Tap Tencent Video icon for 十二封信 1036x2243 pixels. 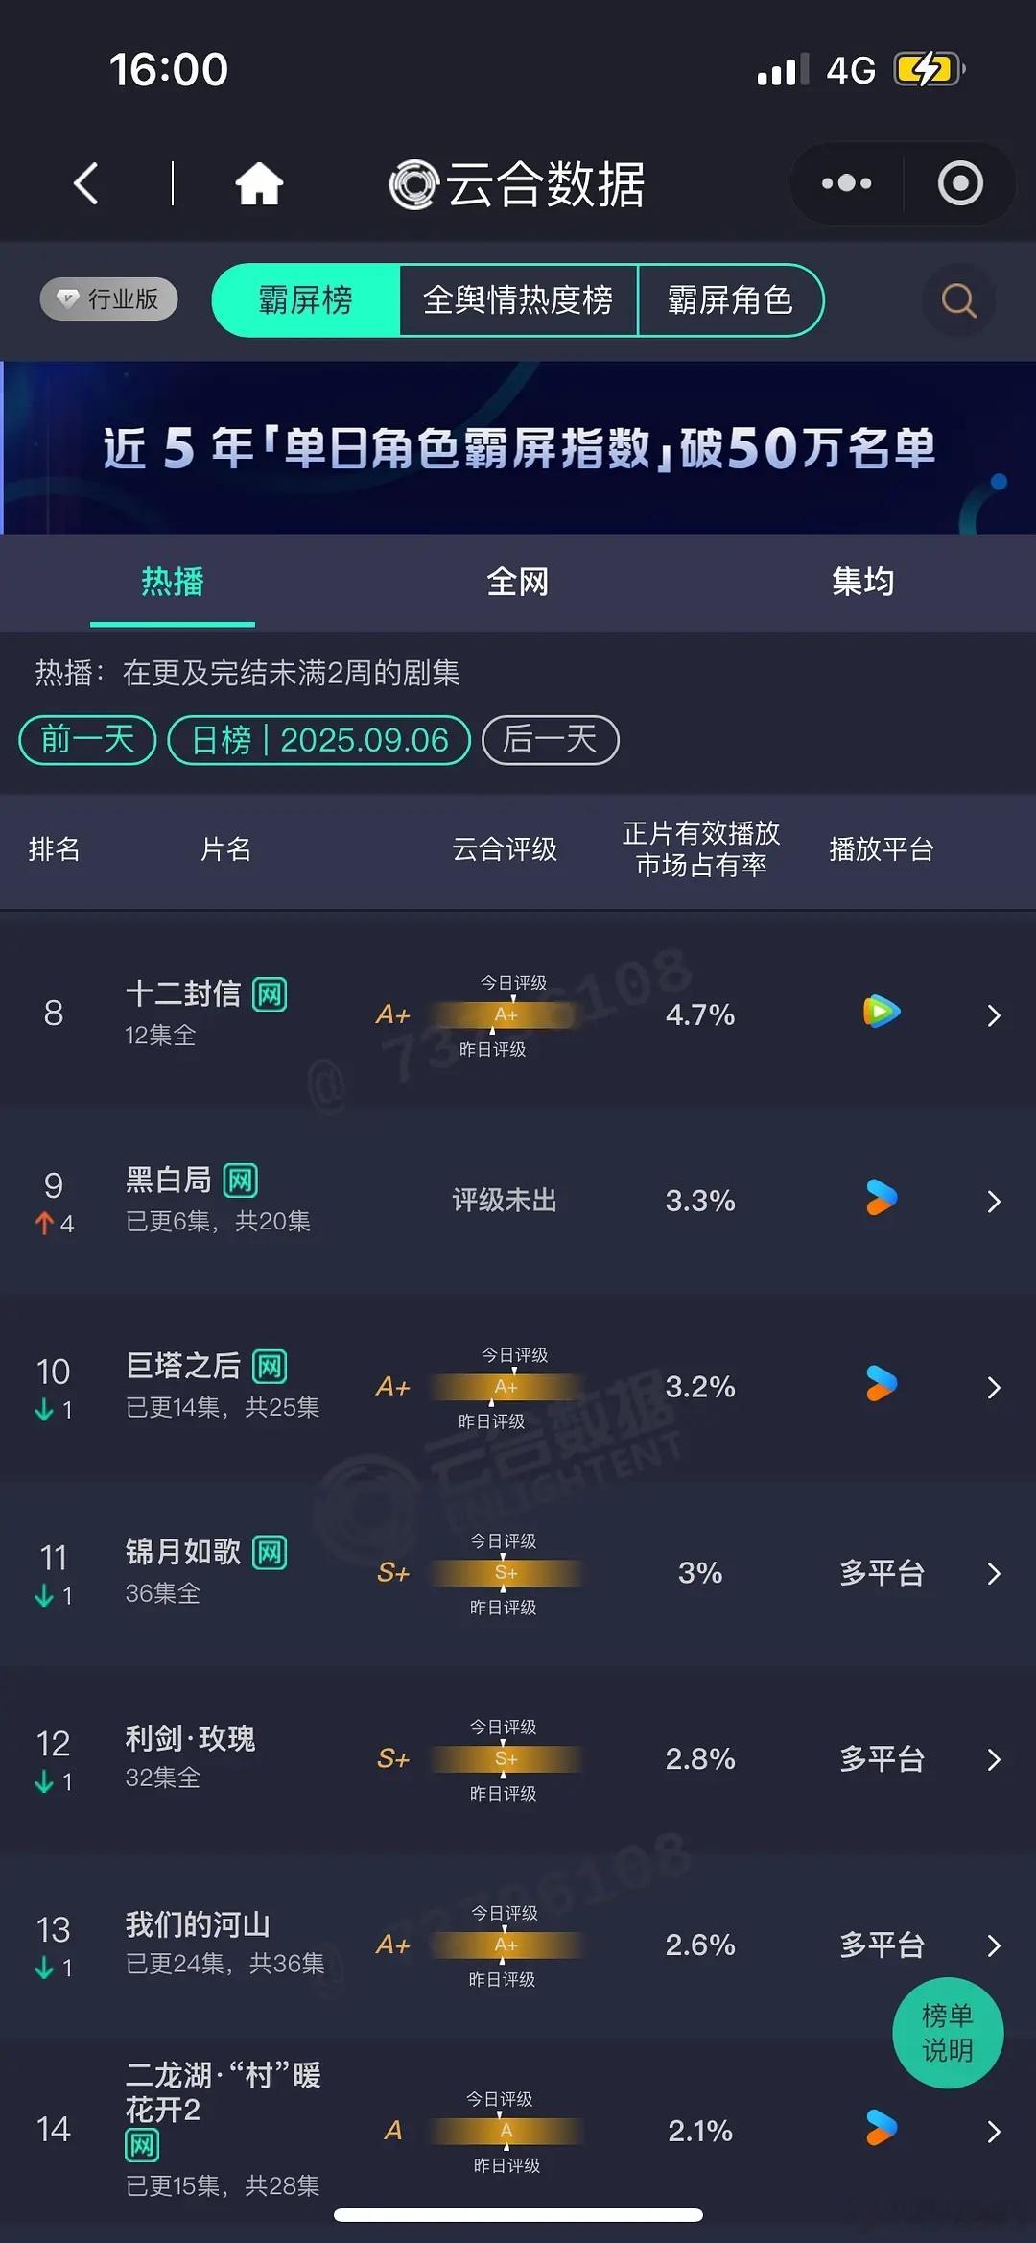point(882,1013)
